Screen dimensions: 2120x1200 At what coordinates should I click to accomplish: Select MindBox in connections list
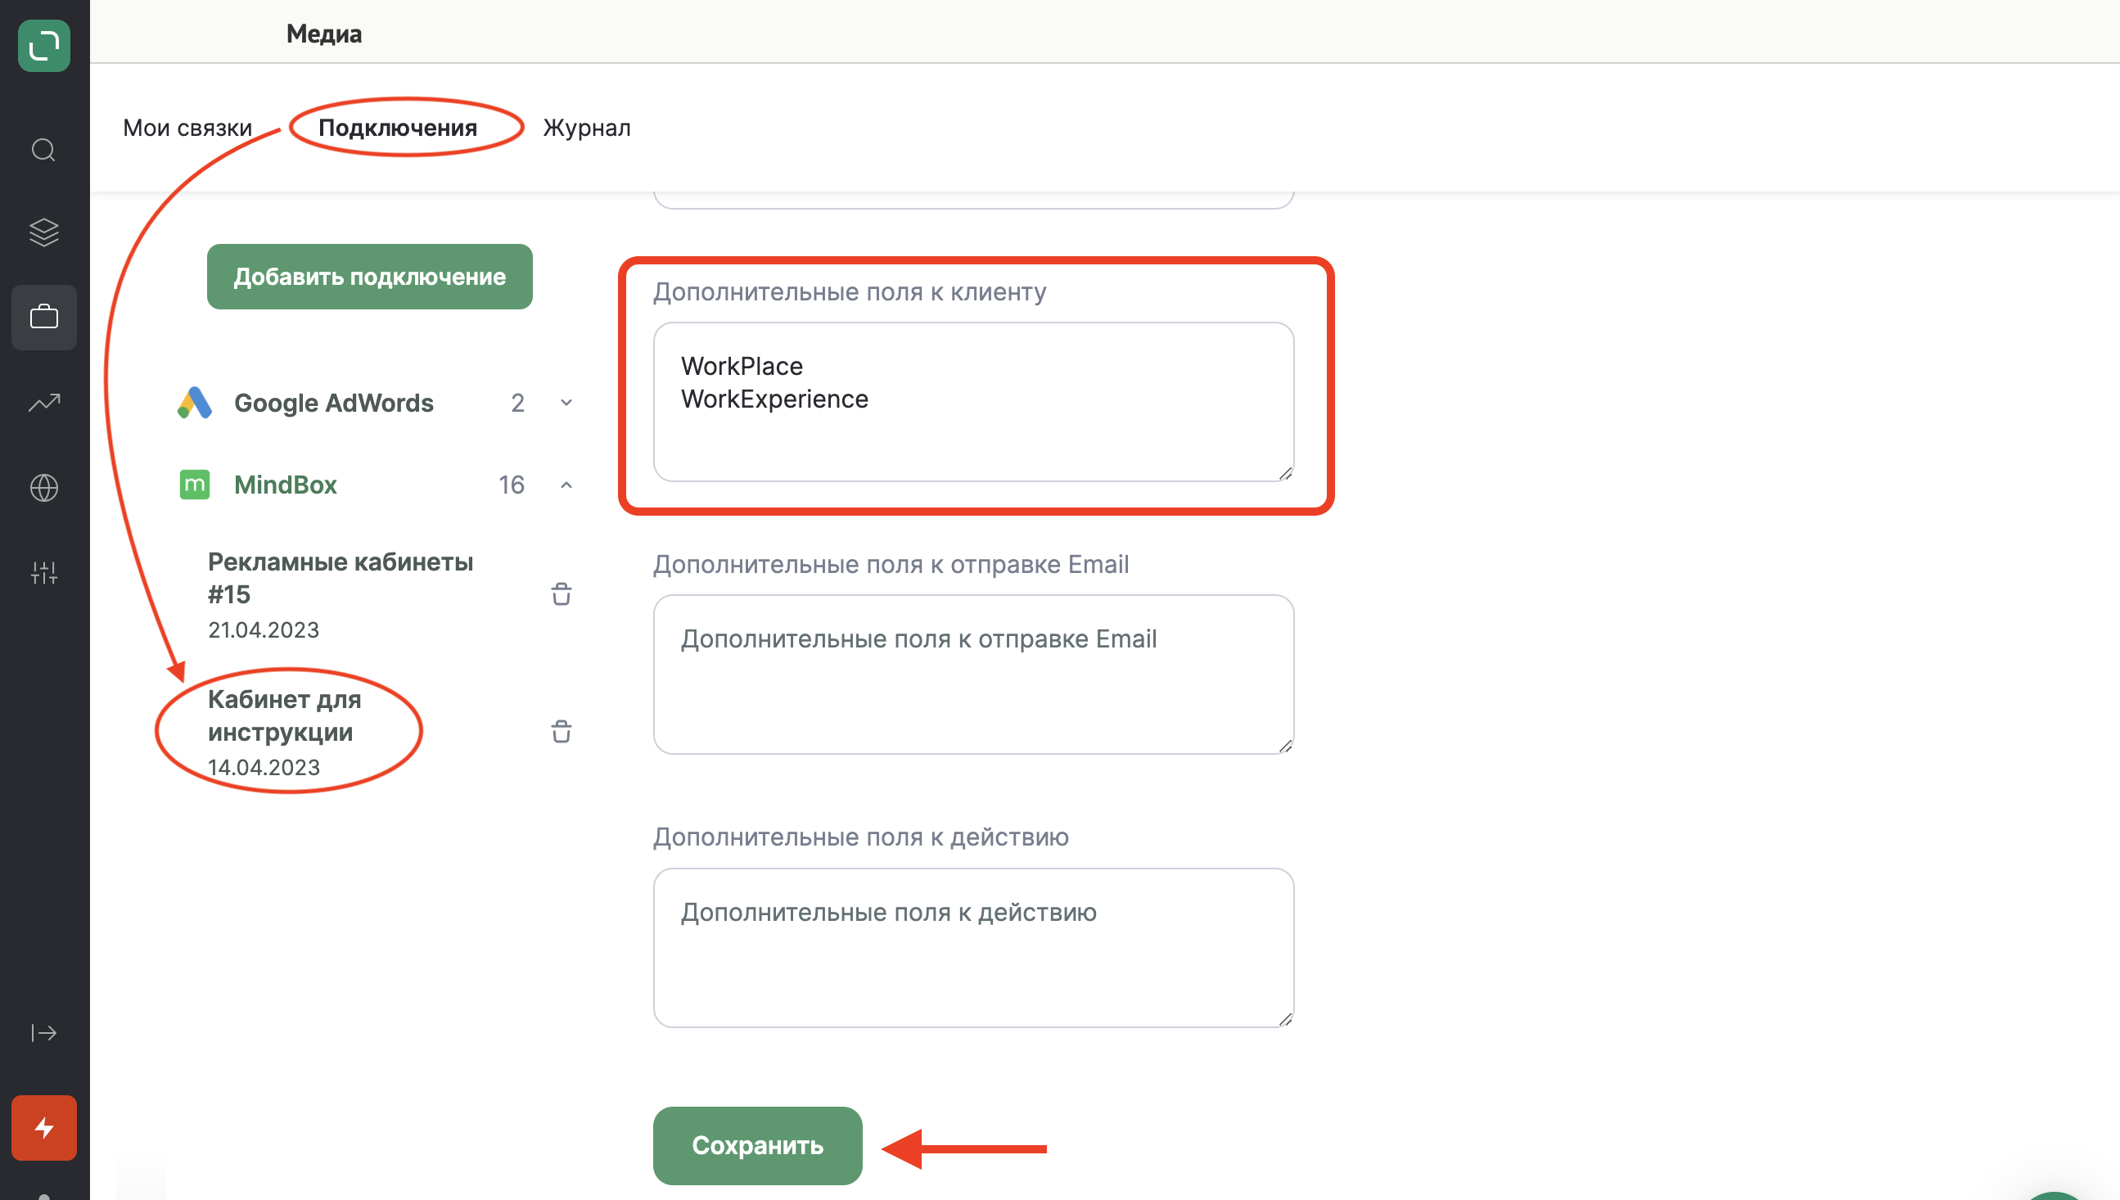point(285,485)
